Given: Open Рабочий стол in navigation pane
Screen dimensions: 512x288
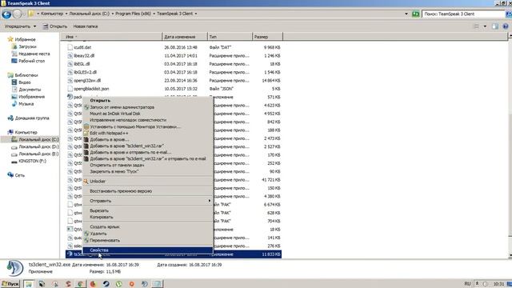Looking at the screenshot, I should point(31,61).
